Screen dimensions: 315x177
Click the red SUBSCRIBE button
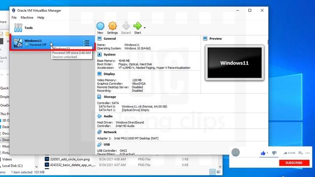(x=294, y=163)
